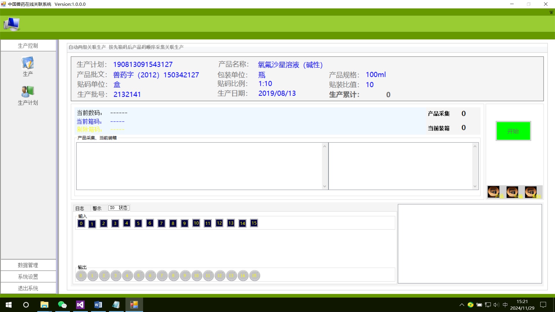Click the 产品 scanner device icon

click(x=494, y=191)
